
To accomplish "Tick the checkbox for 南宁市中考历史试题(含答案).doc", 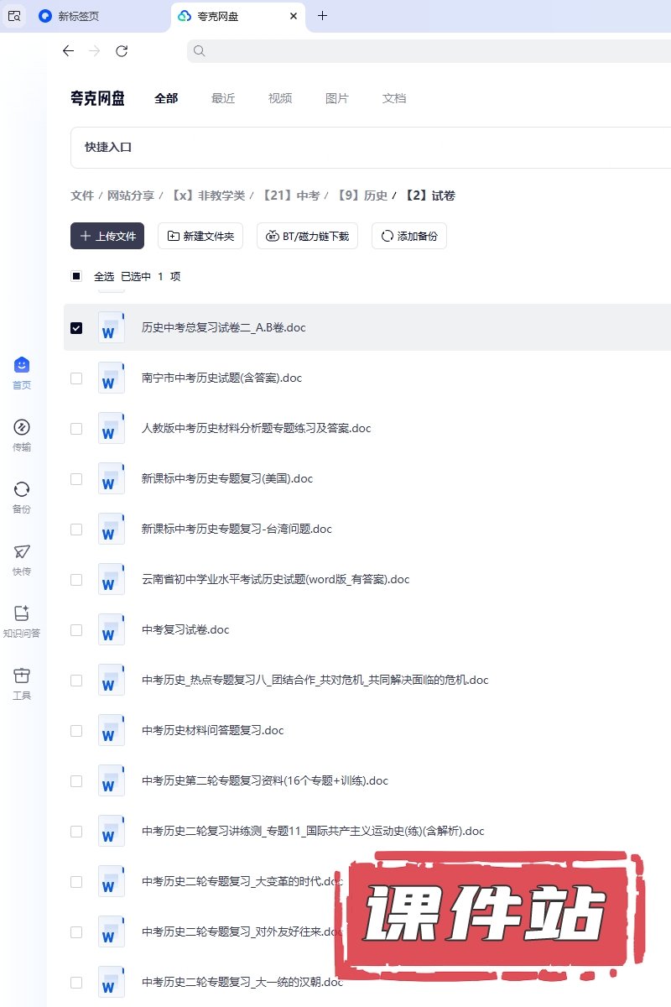I will click(x=76, y=378).
